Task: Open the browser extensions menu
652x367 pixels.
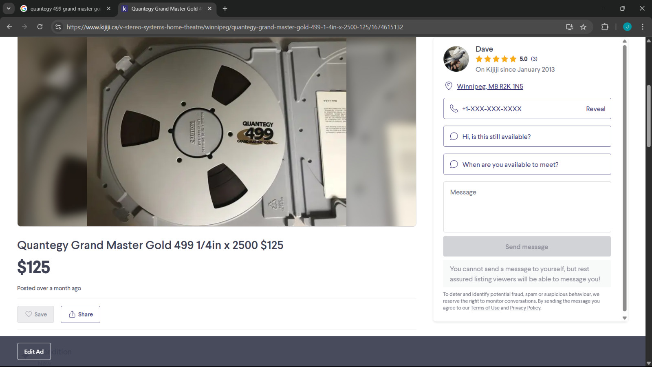Action: (x=605, y=27)
